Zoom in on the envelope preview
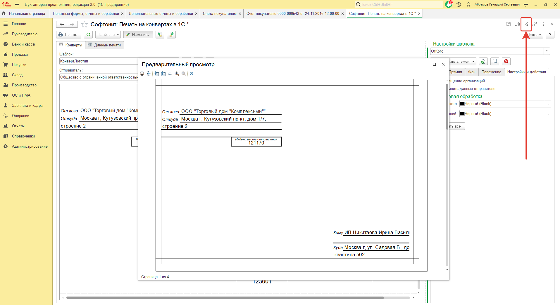560x305 pixels. click(177, 74)
